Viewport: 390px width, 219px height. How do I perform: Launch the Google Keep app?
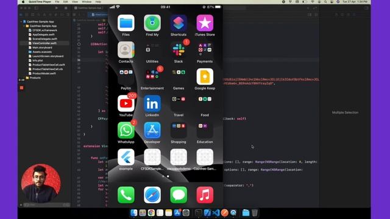205,77
